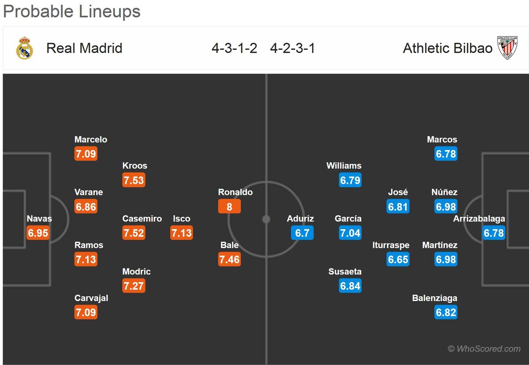Click the Real Madrid club crest
The height and width of the screenshot is (365, 529).
25,48
